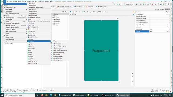The width and height of the screenshot is (173, 97).
Task: Switch to Split view mode
Action: (162, 9)
